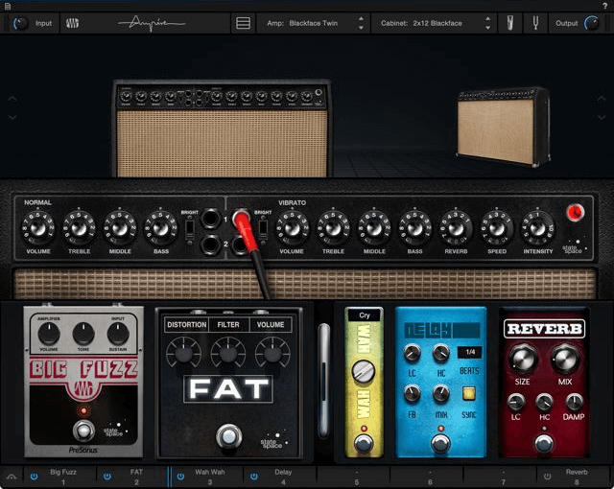Image resolution: width=614 pixels, height=489 pixels.
Task: Click the FAT pedal Filter knob
Action: [x=228, y=353]
